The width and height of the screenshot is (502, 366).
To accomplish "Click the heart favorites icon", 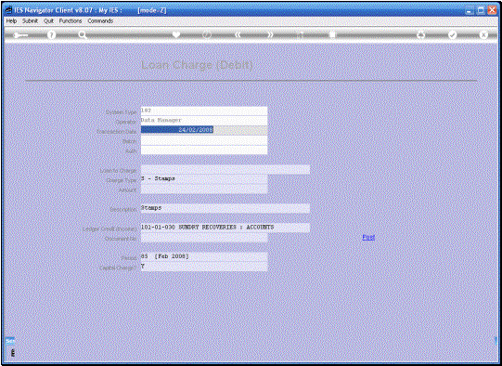I will [176, 34].
